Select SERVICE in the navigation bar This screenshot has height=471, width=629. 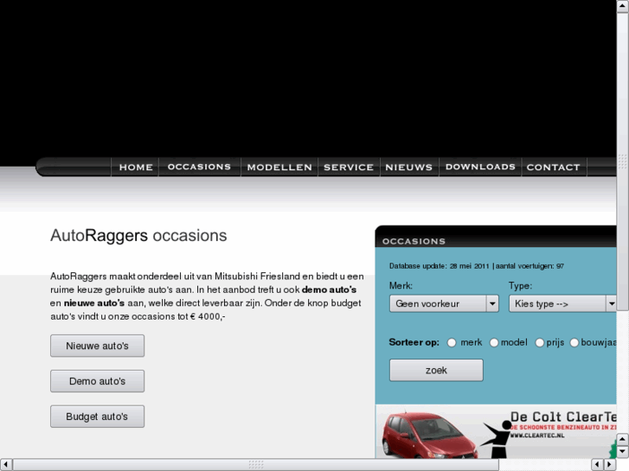[x=348, y=167]
